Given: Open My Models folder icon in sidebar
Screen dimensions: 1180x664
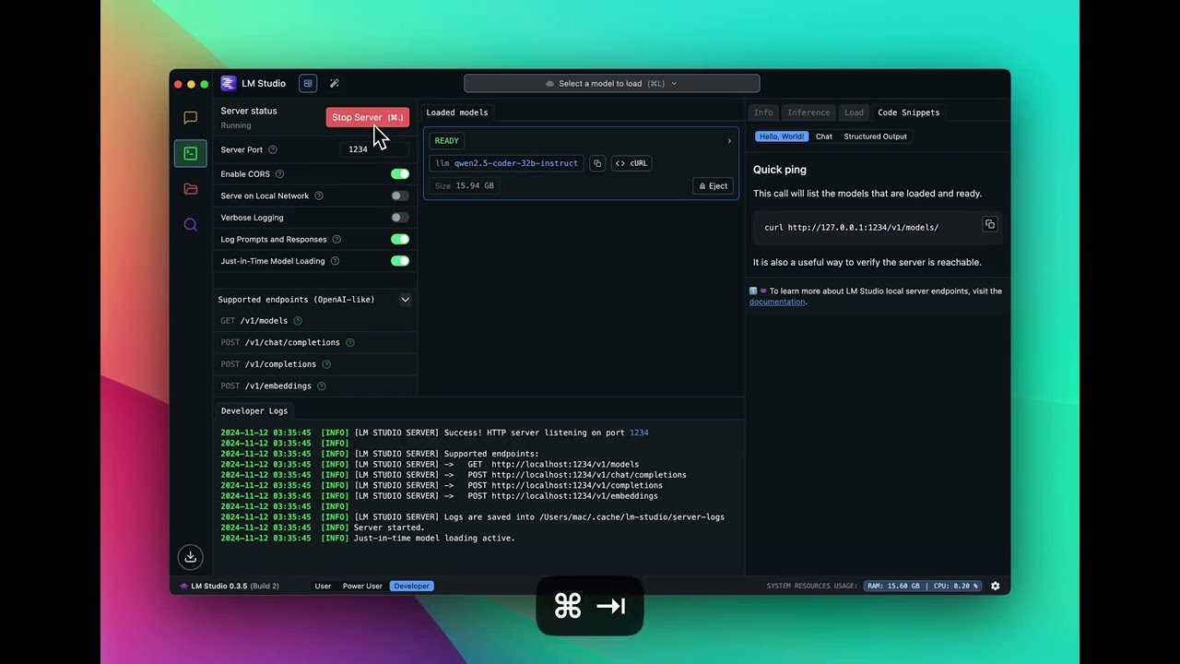Looking at the screenshot, I should [191, 189].
